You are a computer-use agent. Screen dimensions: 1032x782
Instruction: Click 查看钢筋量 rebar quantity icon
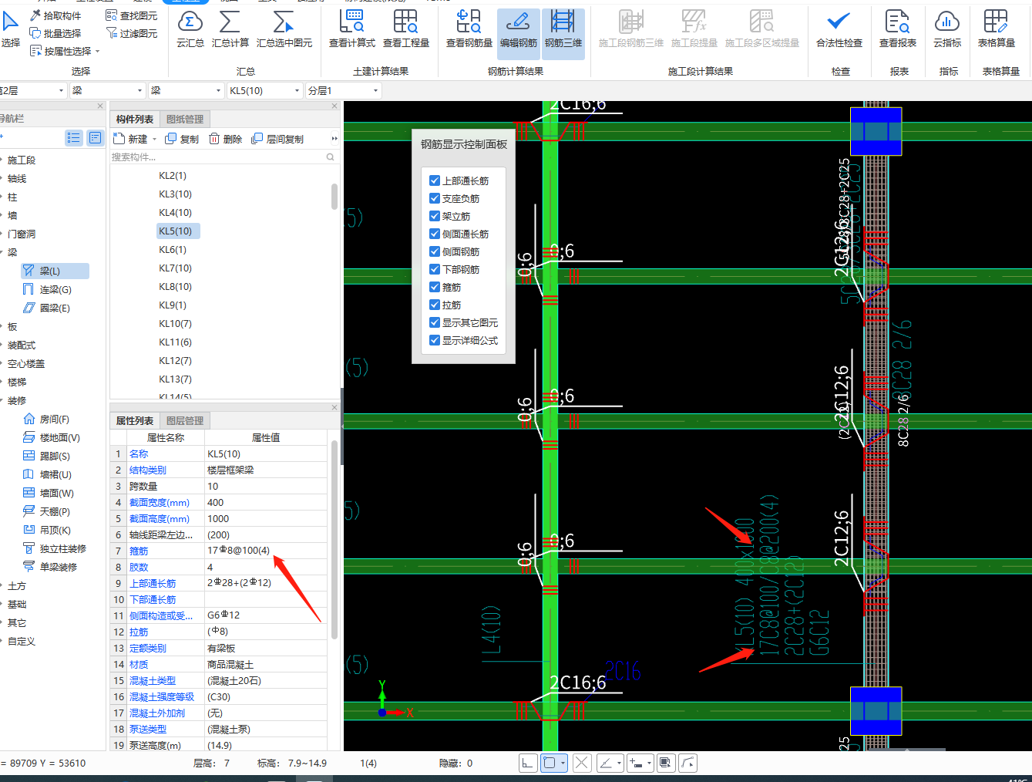469,29
